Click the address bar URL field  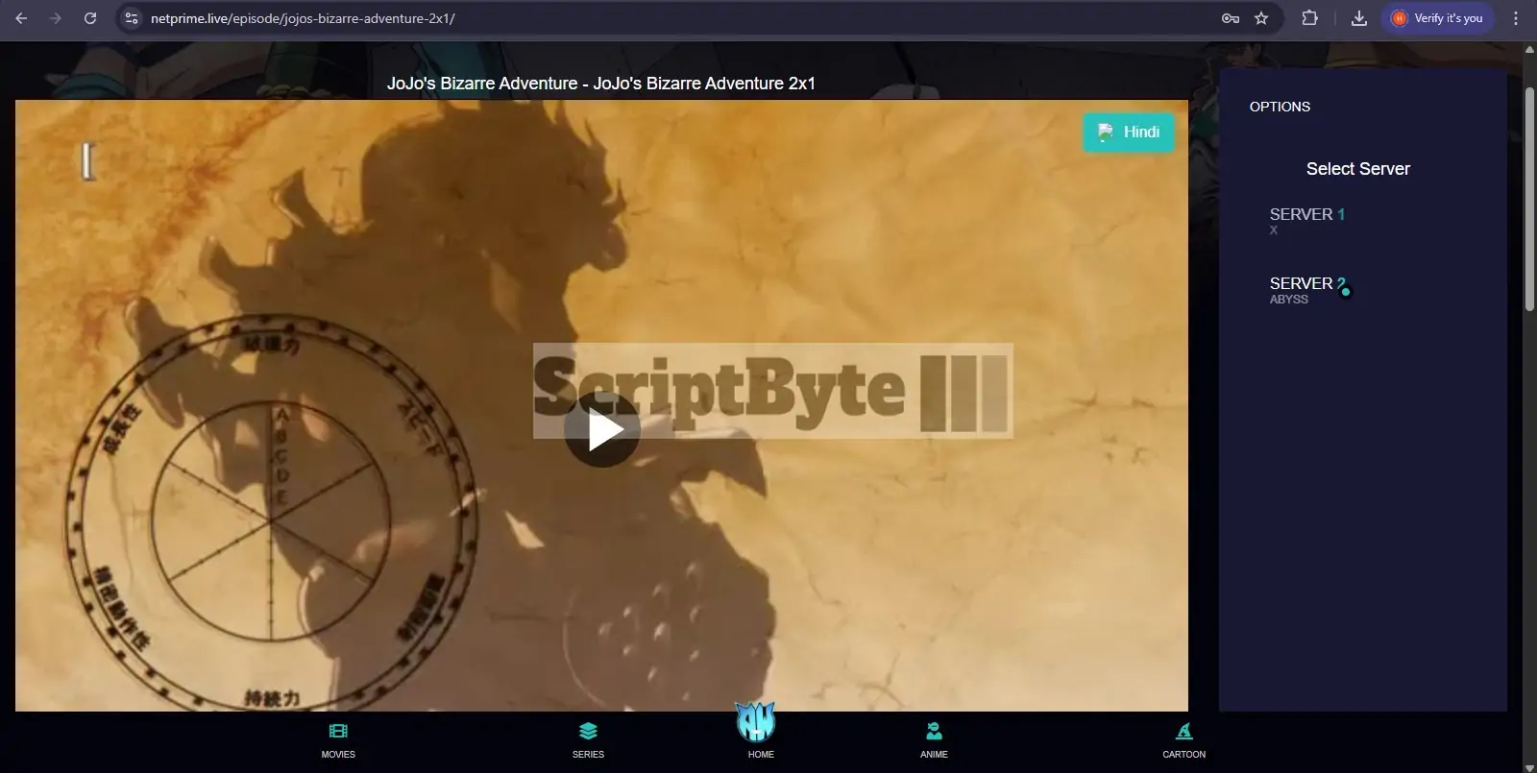[x=672, y=18]
